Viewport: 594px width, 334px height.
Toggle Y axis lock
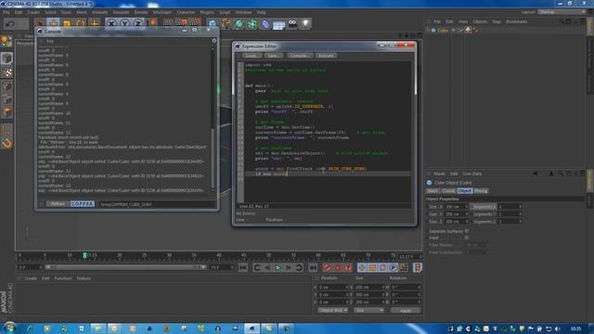tap(124, 24)
